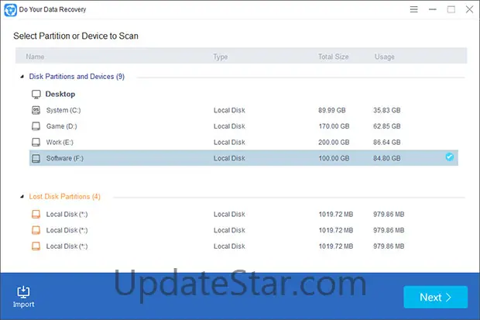Close the Do Your Data Recovery window
The width and height of the screenshot is (480, 320).
click(469, 9)
